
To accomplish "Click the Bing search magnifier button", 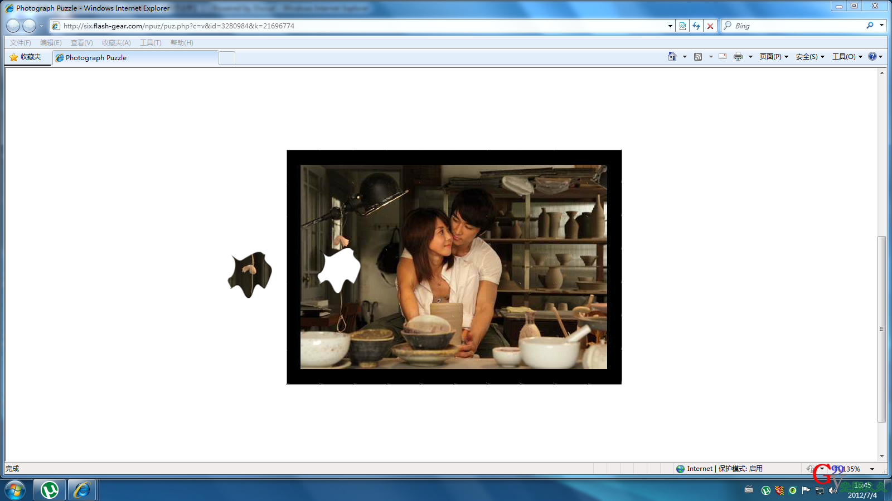I will [870, 26].
